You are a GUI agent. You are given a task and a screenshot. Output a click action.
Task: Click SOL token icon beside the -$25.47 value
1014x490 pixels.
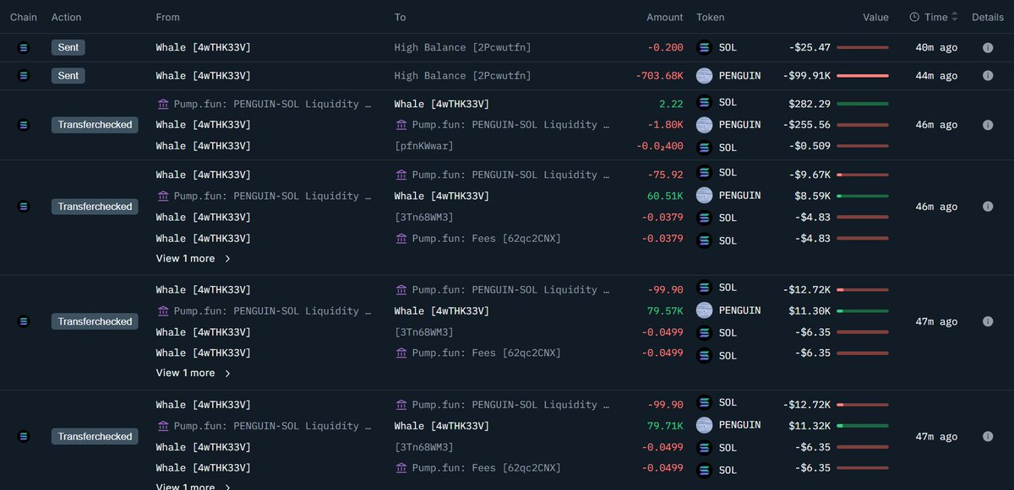click(x=704, y=48)
